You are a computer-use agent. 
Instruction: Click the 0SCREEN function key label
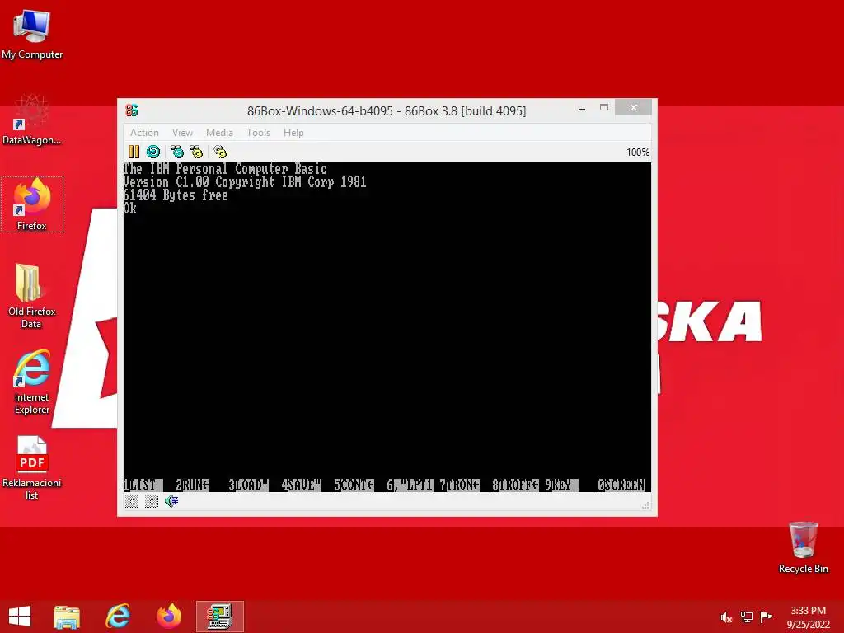621,485
